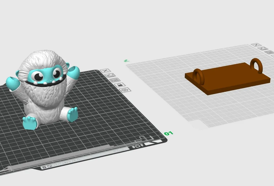Auto-orient objects on the dark plate
Viewport: 274px width, 186px height.
point(110,75)
